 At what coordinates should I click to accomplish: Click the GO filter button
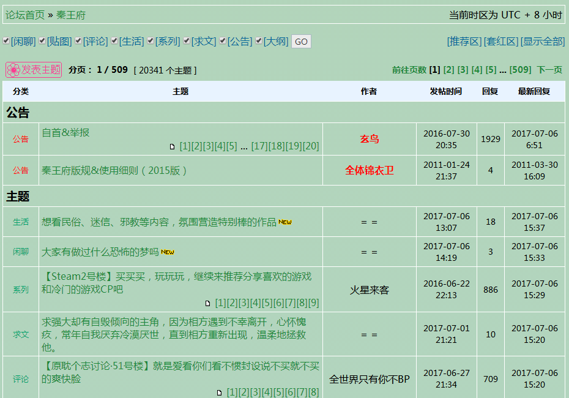click(301, 42)
